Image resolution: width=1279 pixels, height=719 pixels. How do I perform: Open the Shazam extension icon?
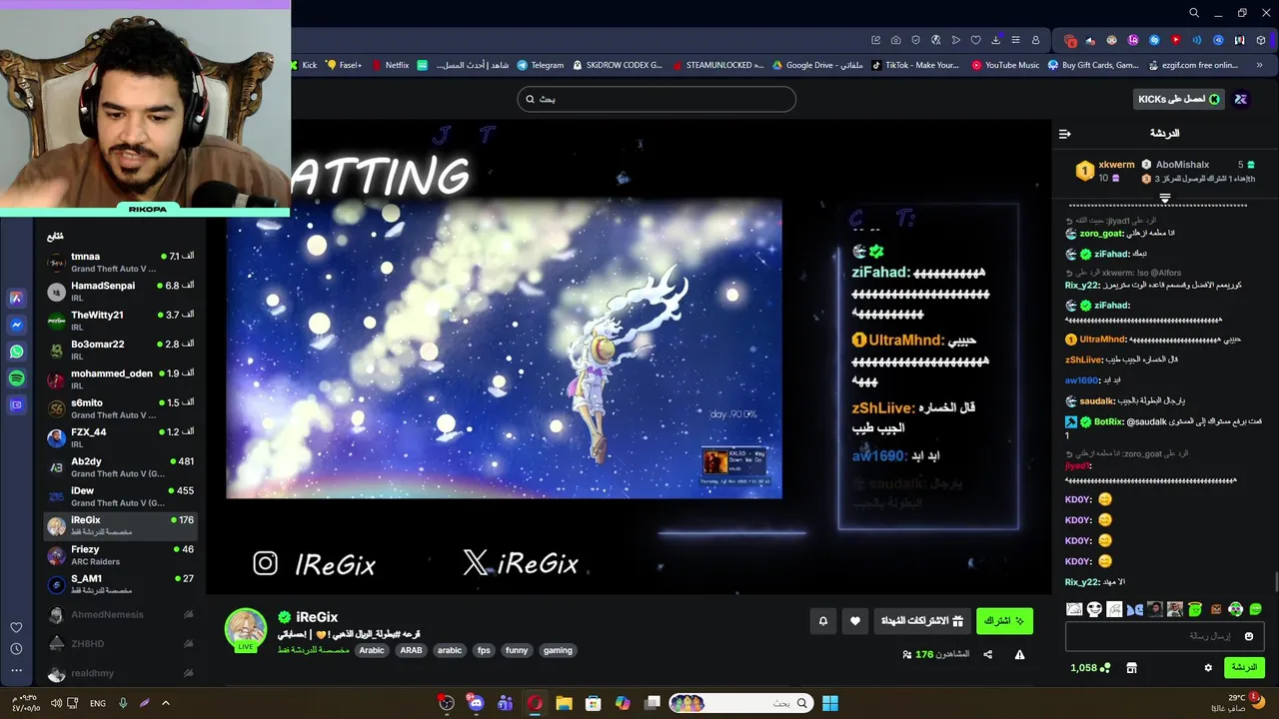coord(1154,40)
